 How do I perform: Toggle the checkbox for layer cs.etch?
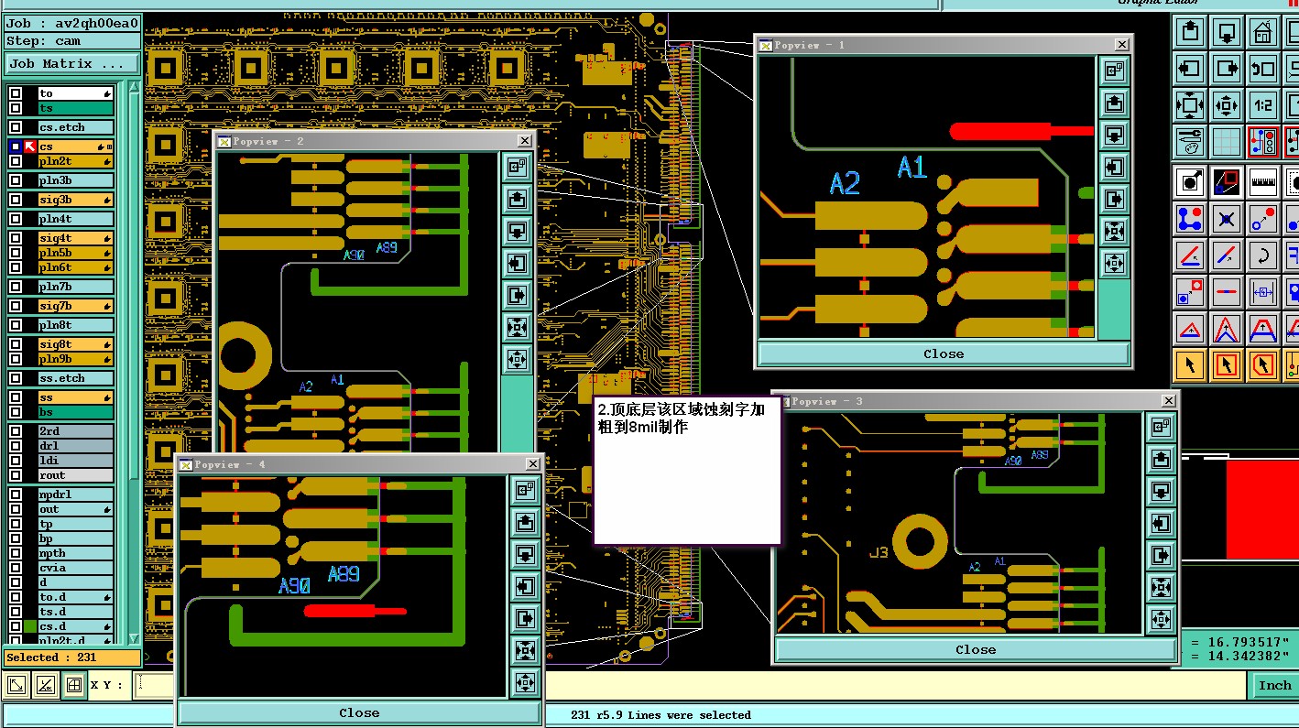(16, 127)
